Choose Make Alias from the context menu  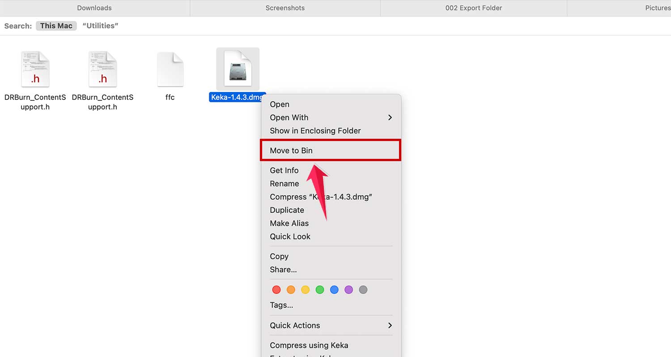pyautogui.click(x=289, y=223)
